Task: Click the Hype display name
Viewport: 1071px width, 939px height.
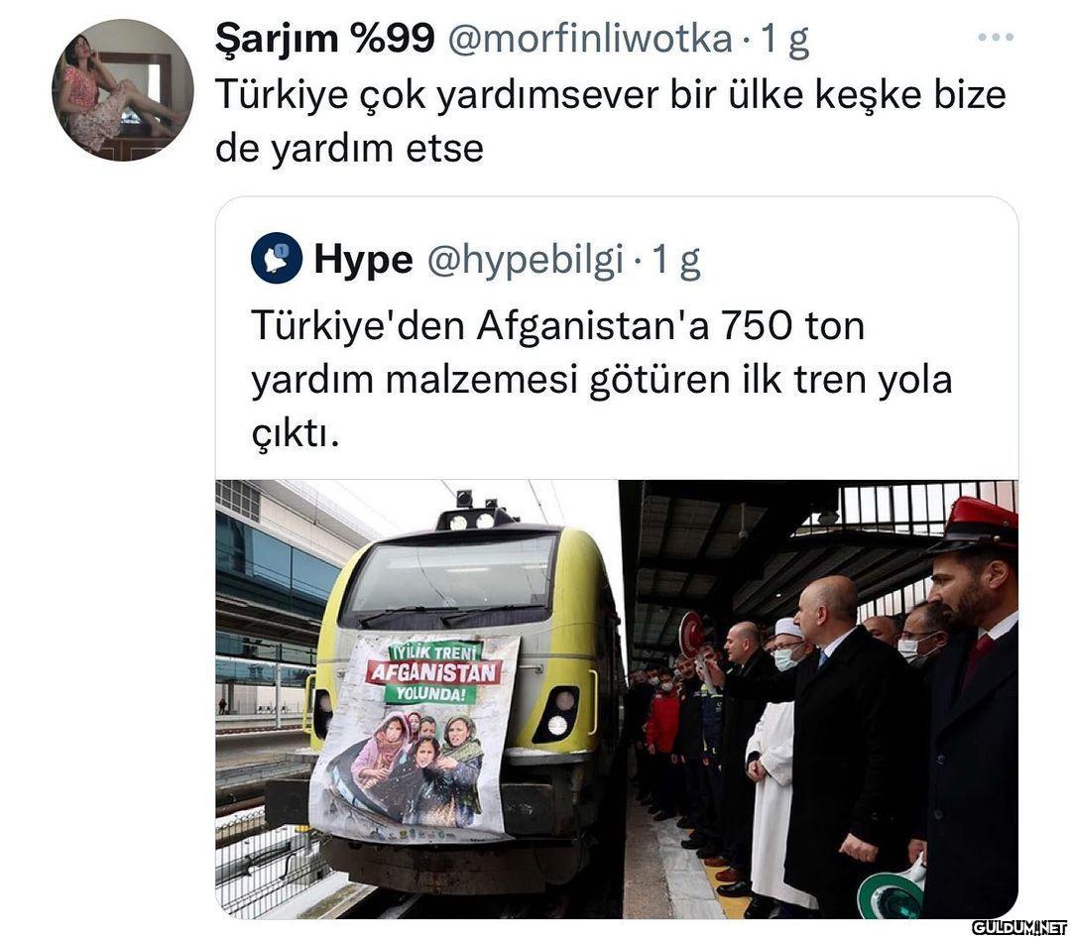Action: [x=363, y=260]
